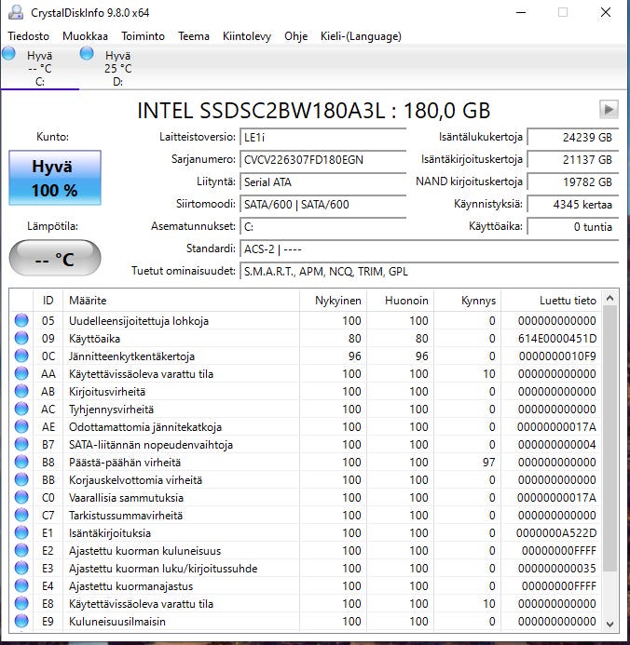Click the Siirtomoodi field SATA/600

(x=322, y=204)
